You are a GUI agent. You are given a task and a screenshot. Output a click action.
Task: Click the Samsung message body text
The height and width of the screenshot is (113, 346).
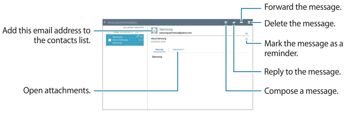point(157,57)
